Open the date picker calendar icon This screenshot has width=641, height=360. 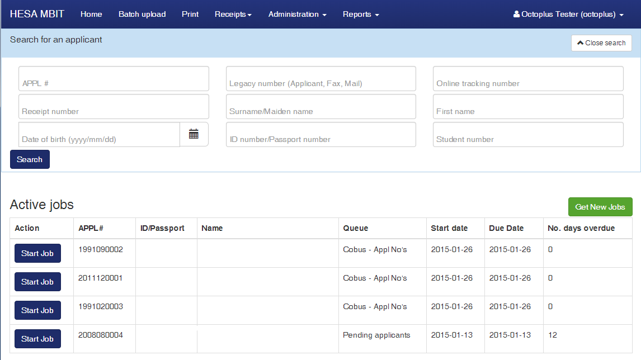coord(194,134)
